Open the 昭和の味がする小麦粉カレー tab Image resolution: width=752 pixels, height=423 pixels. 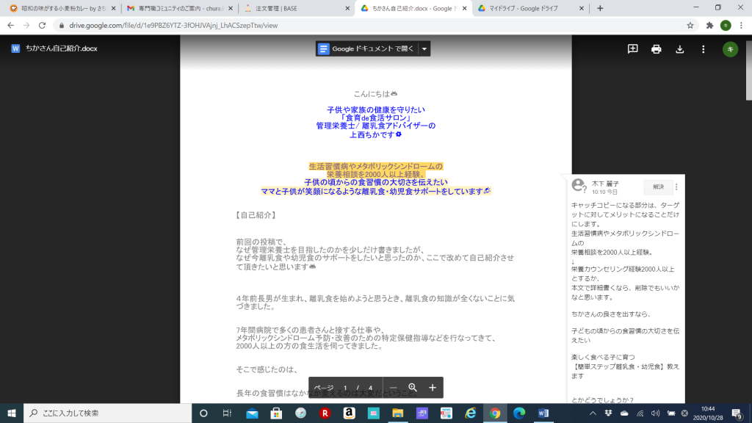click(63, 8)
